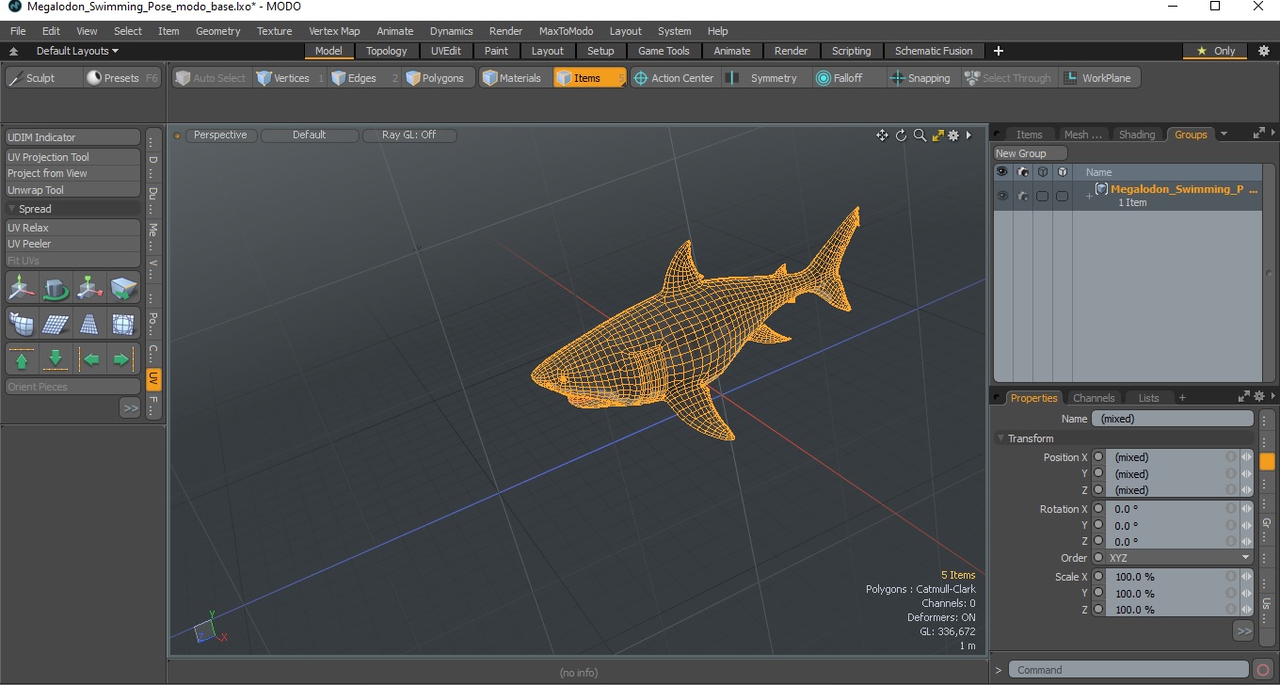This screenshot has height=685, width=1280.
Task: Select the UV bevel box arrow tool icon
Action: point(123,288)
